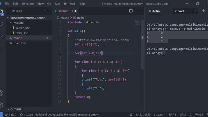This screenshot has height=117, width=208.
Task: Click the return 0; code line
Action: click(x=82, y=97)
